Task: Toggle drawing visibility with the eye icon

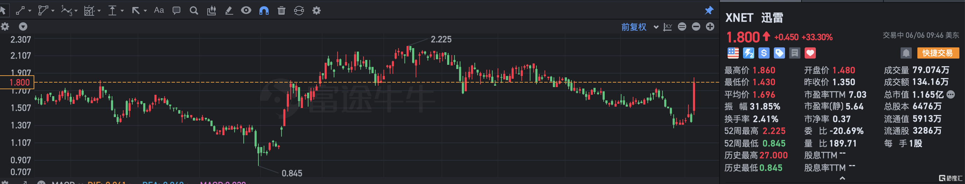Action: click(246, 10)
